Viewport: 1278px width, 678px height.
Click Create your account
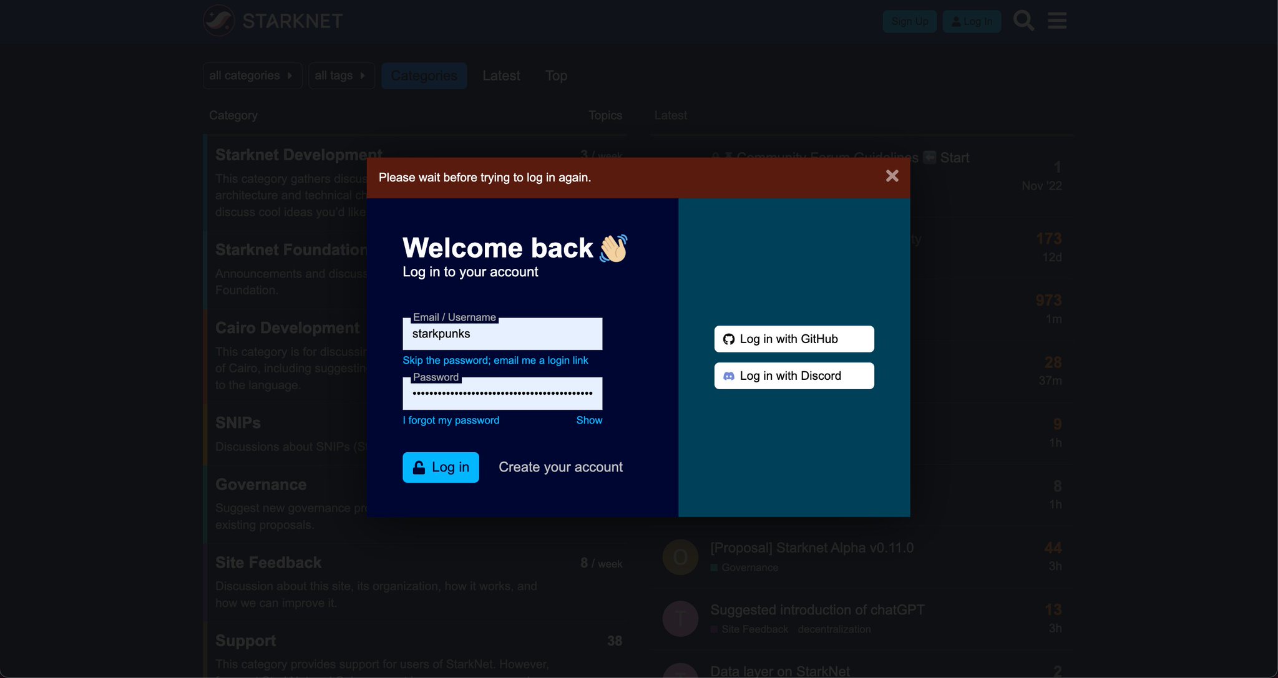(x=560, y=467)
